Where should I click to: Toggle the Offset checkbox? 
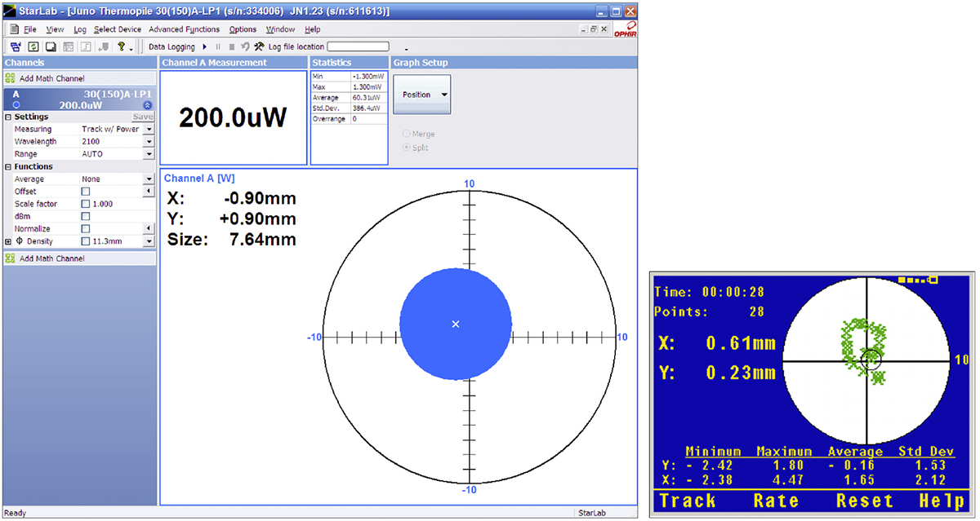coord(85,192)
